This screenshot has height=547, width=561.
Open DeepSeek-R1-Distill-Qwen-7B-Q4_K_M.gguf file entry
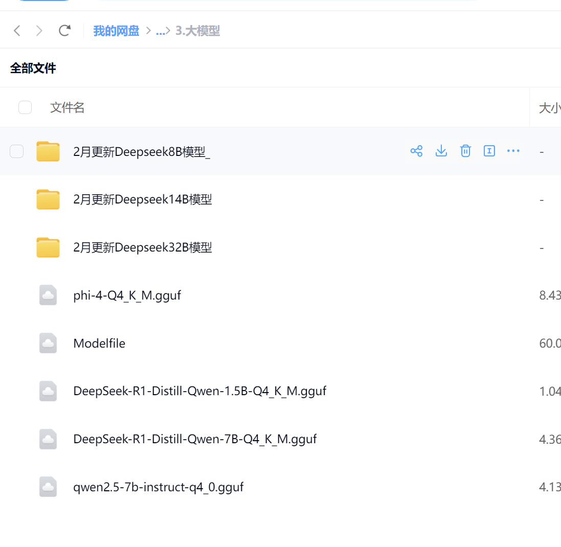click(194, 439)
